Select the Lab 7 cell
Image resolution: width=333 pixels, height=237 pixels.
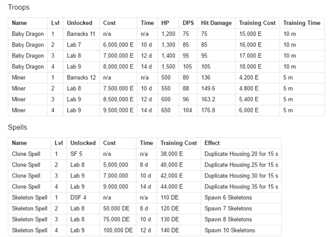74,45
